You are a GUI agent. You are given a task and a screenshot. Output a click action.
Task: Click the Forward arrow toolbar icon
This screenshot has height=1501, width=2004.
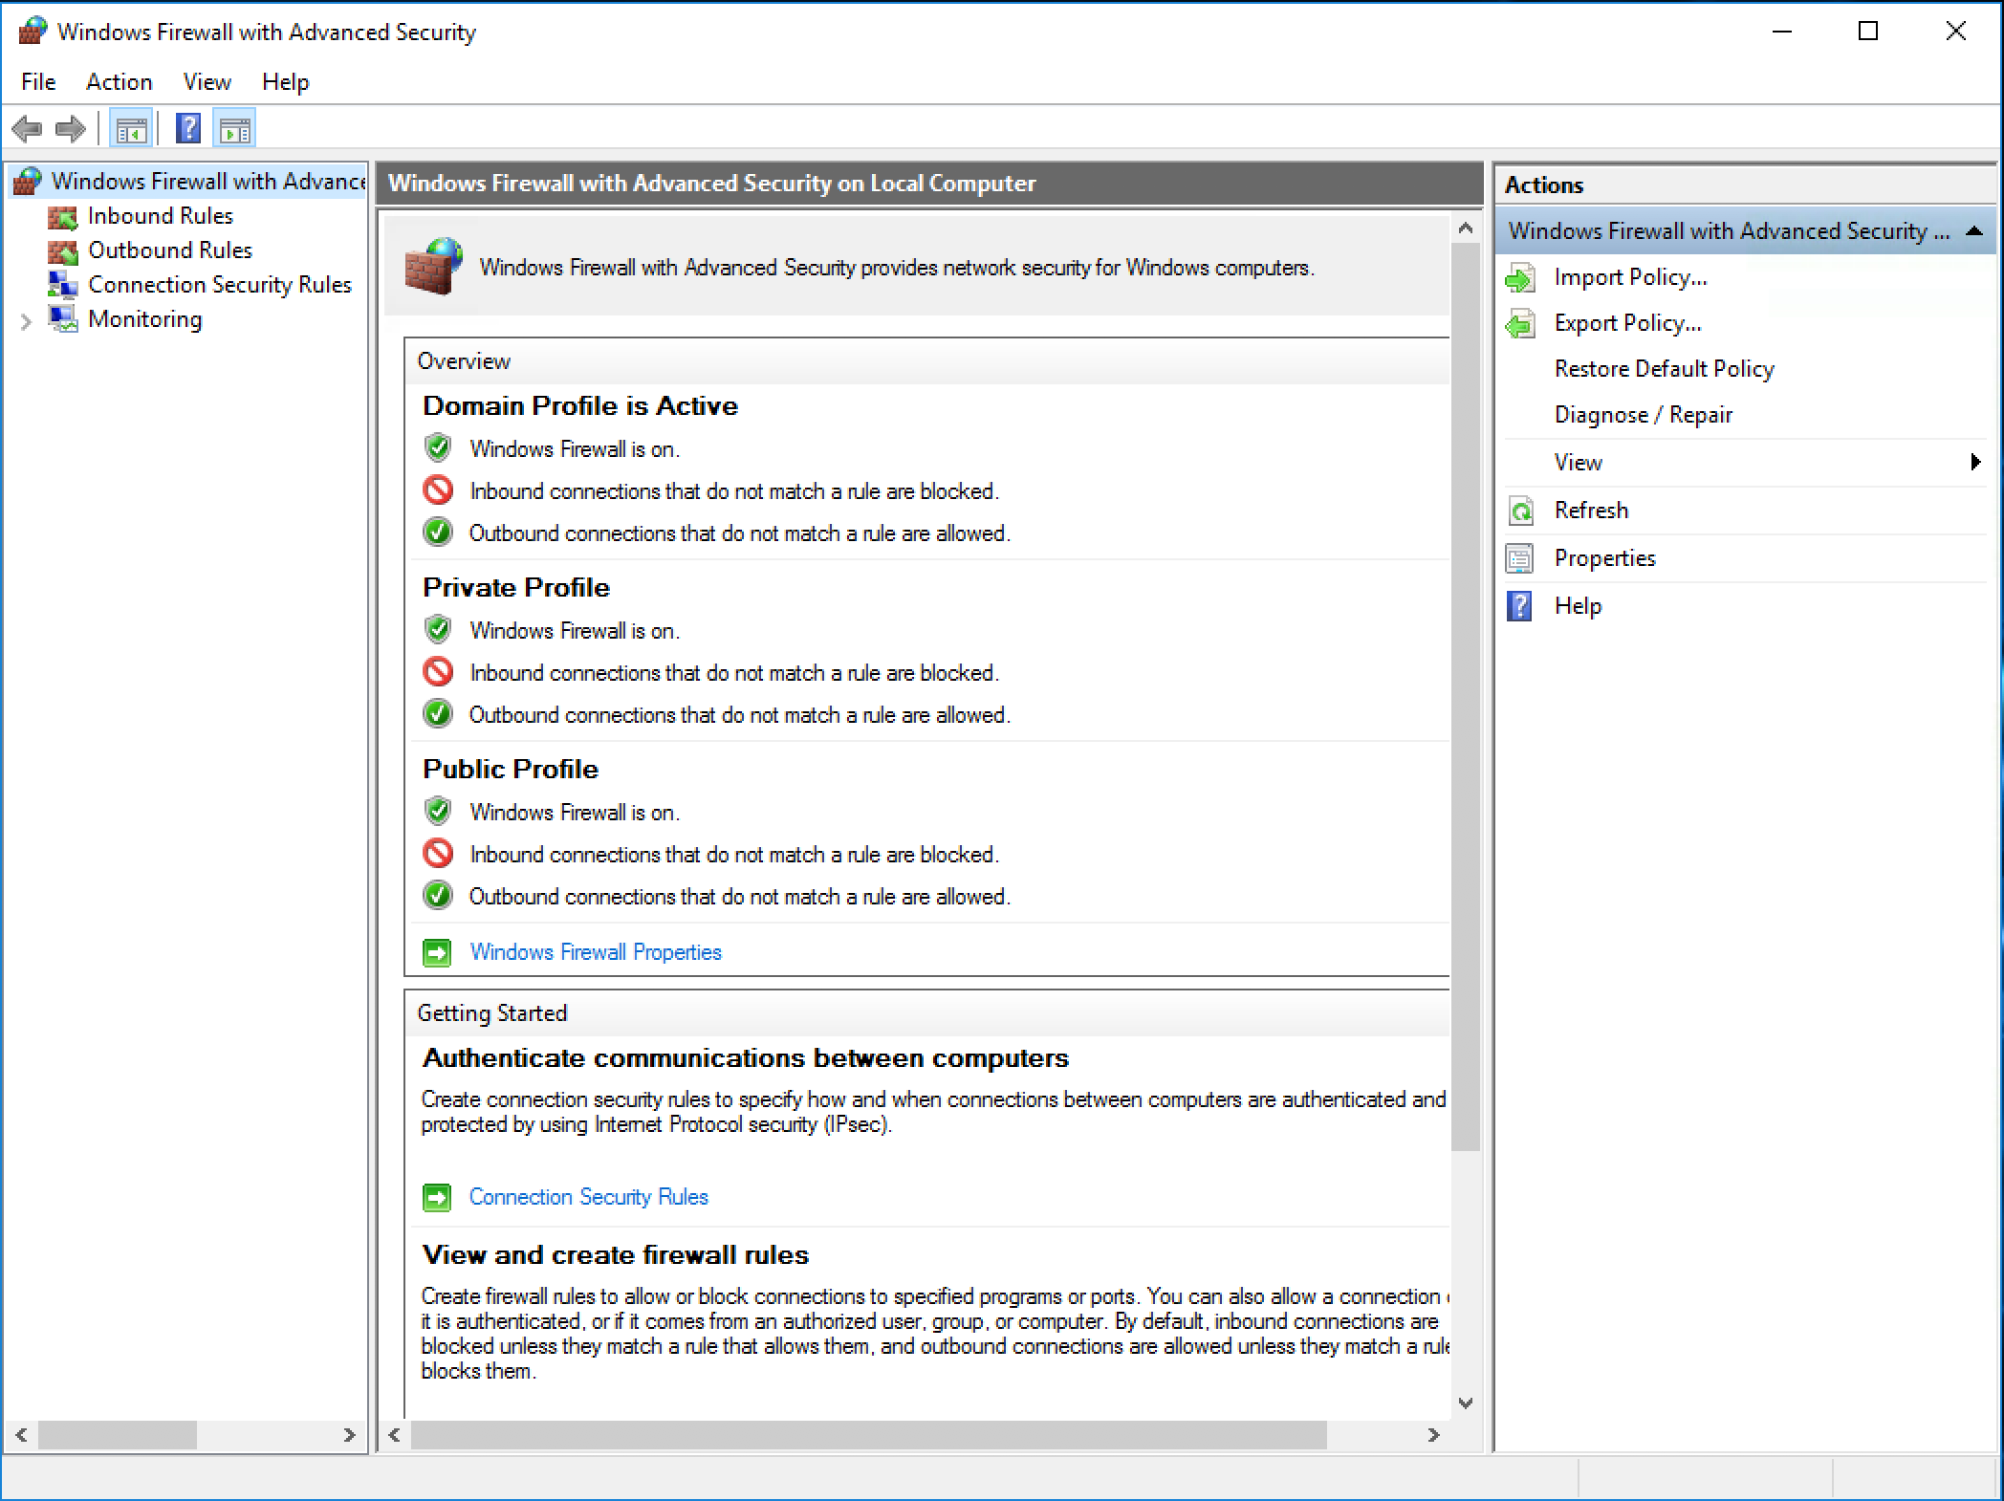pos(71,128)
